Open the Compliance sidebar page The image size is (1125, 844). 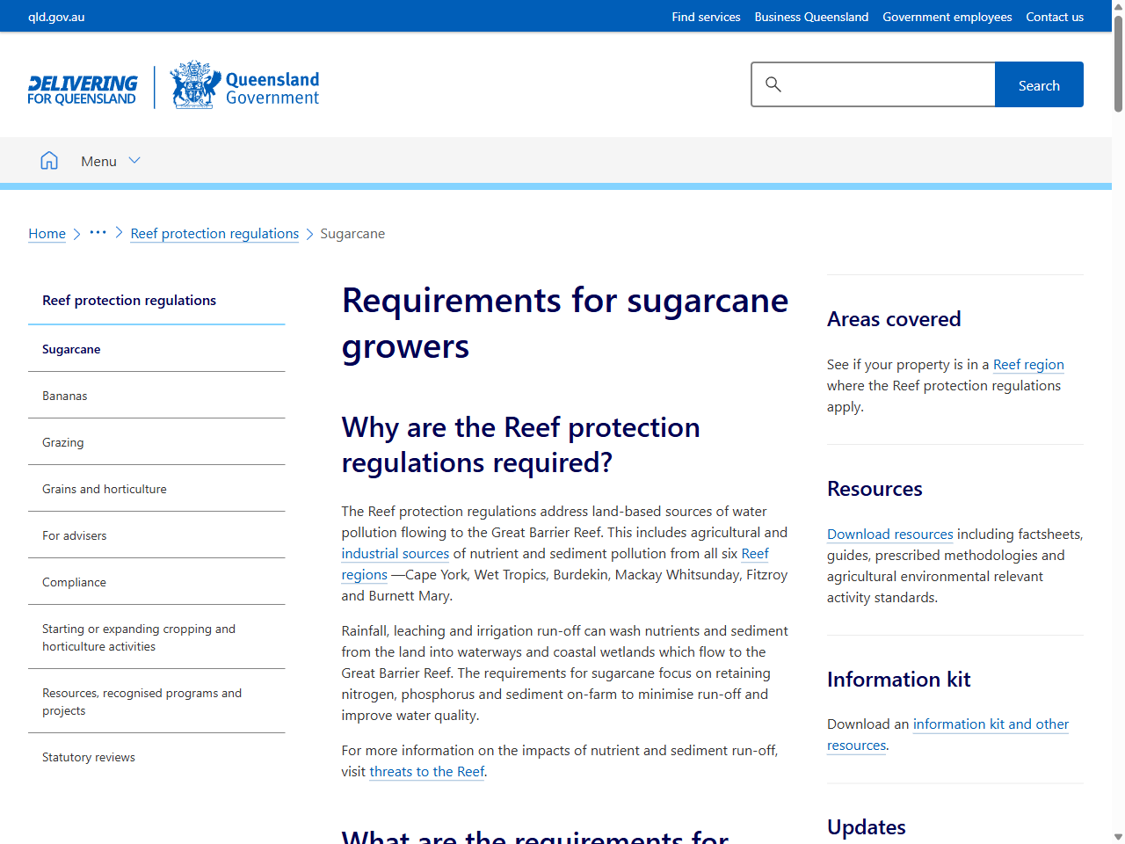click(74, 581)
